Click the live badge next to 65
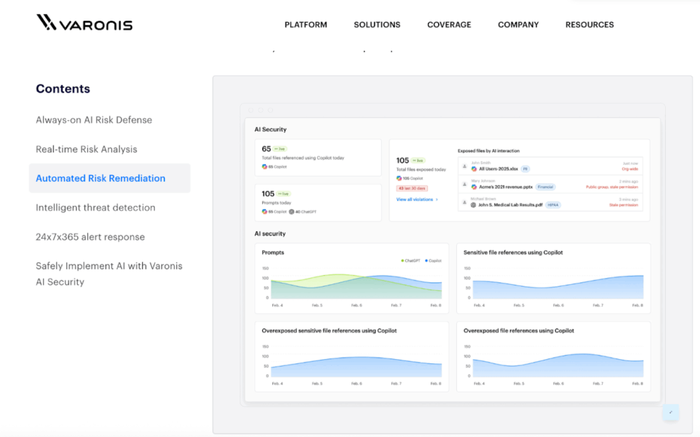The width and height of the screenshot is (700, 437). click(280, 149)
